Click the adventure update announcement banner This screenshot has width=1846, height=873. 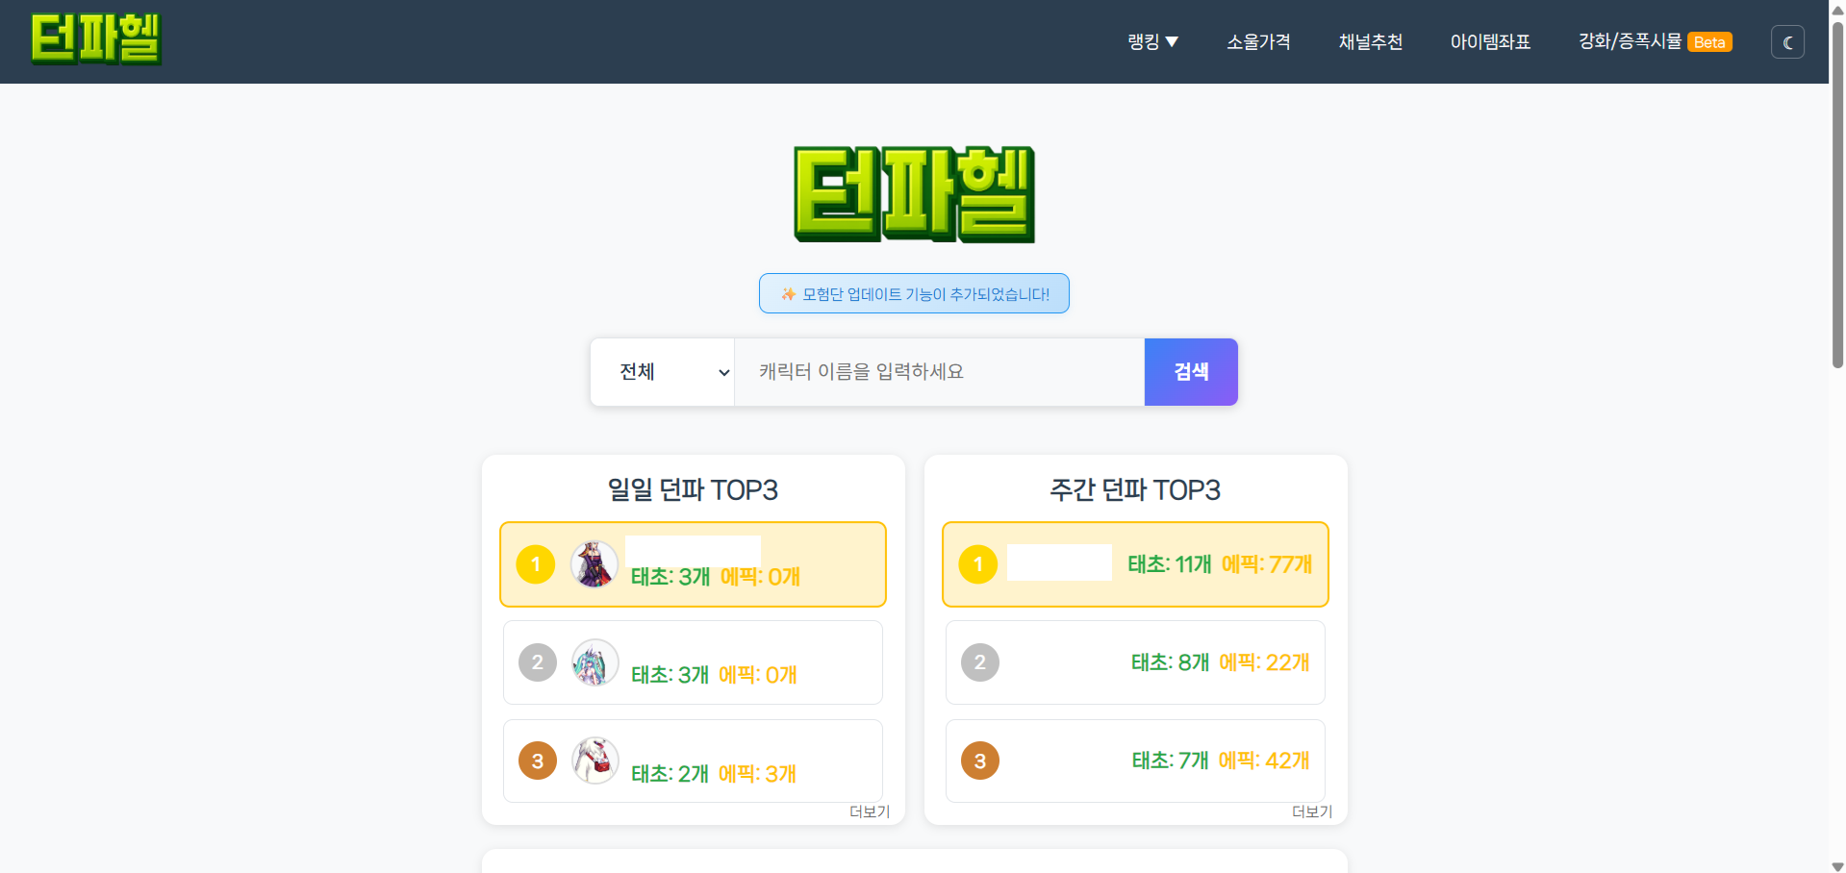[914, 294]
